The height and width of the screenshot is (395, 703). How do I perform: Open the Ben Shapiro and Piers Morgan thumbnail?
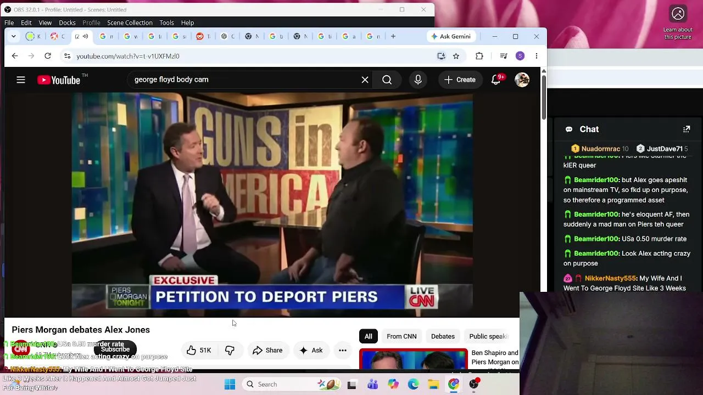coord(413,359)
